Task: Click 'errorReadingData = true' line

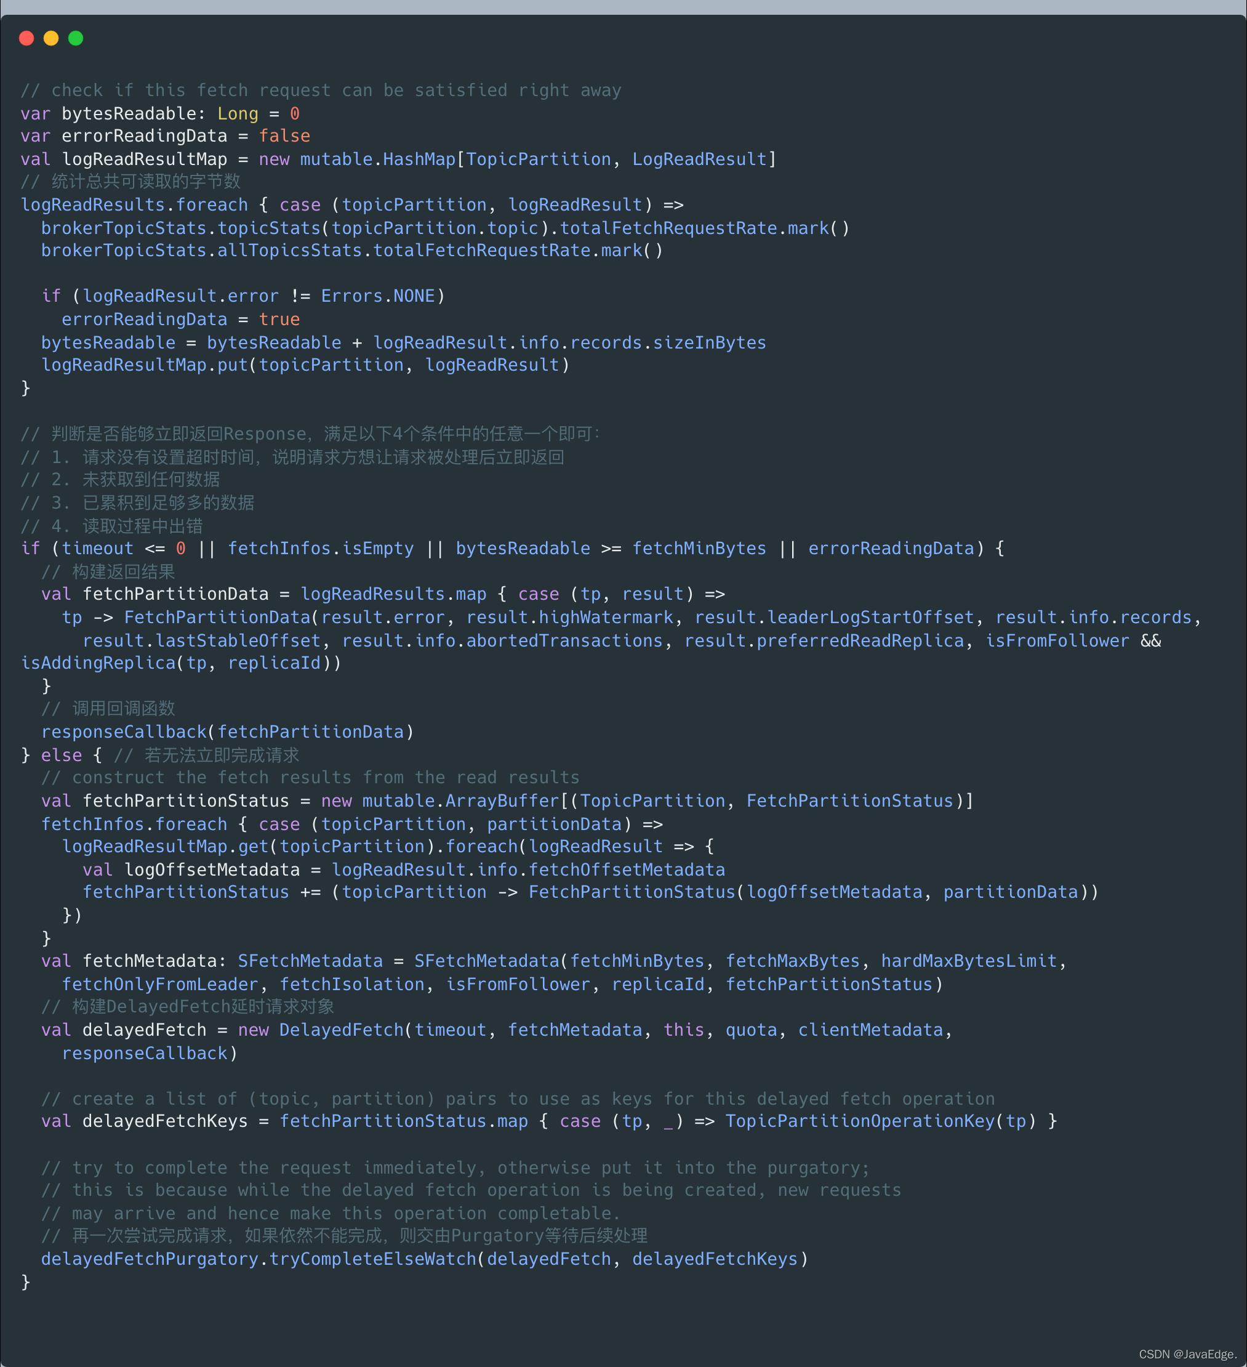Action: pyautogui.click(x=181, y=320)
